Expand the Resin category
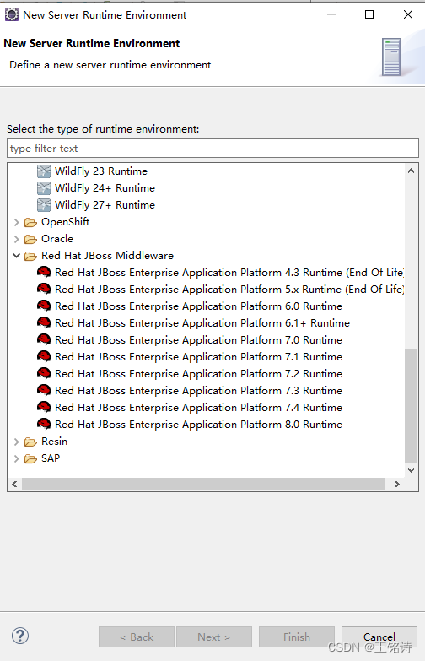The height and width of the screenshot is (661, 425). [16, 442]
